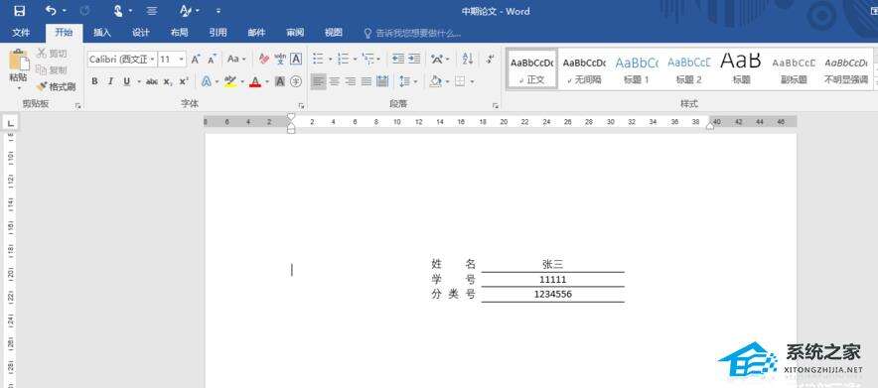Image resolution: width=878 pixels, height=388 pixels.
Task: Click the 告诉我您想要做什么 search box
Action: 413,33
